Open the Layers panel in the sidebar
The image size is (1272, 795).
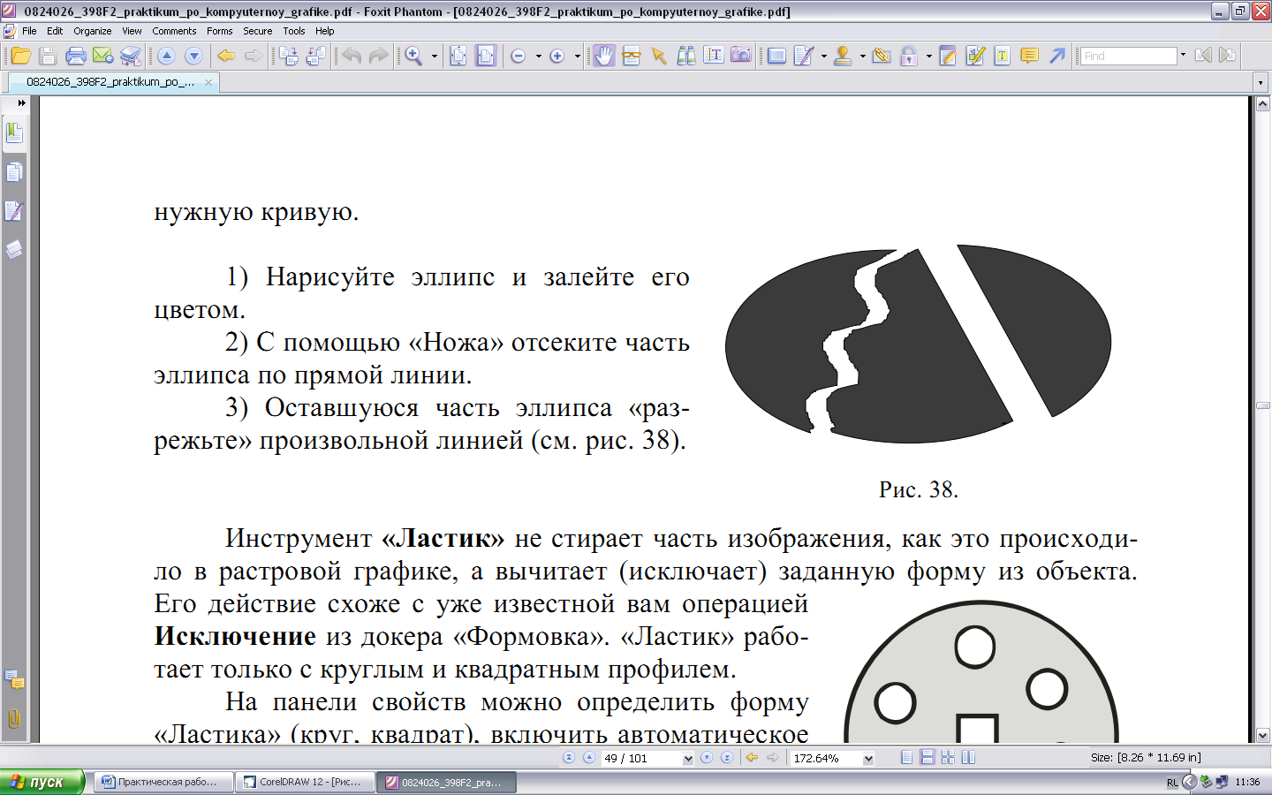(15, 250)
